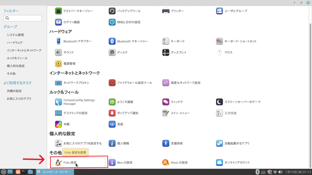Open 電源管理 power icon
Screen dimensions: 312x175
58,63
